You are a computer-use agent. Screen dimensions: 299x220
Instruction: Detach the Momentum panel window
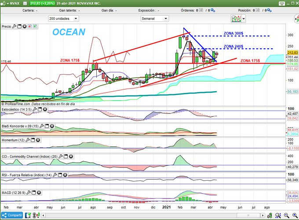(33, 140)
